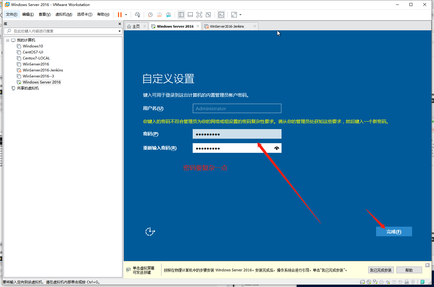Open the 编辑(E) menu
The width and height of the screenshot is (434, 287).
[28, 14]
